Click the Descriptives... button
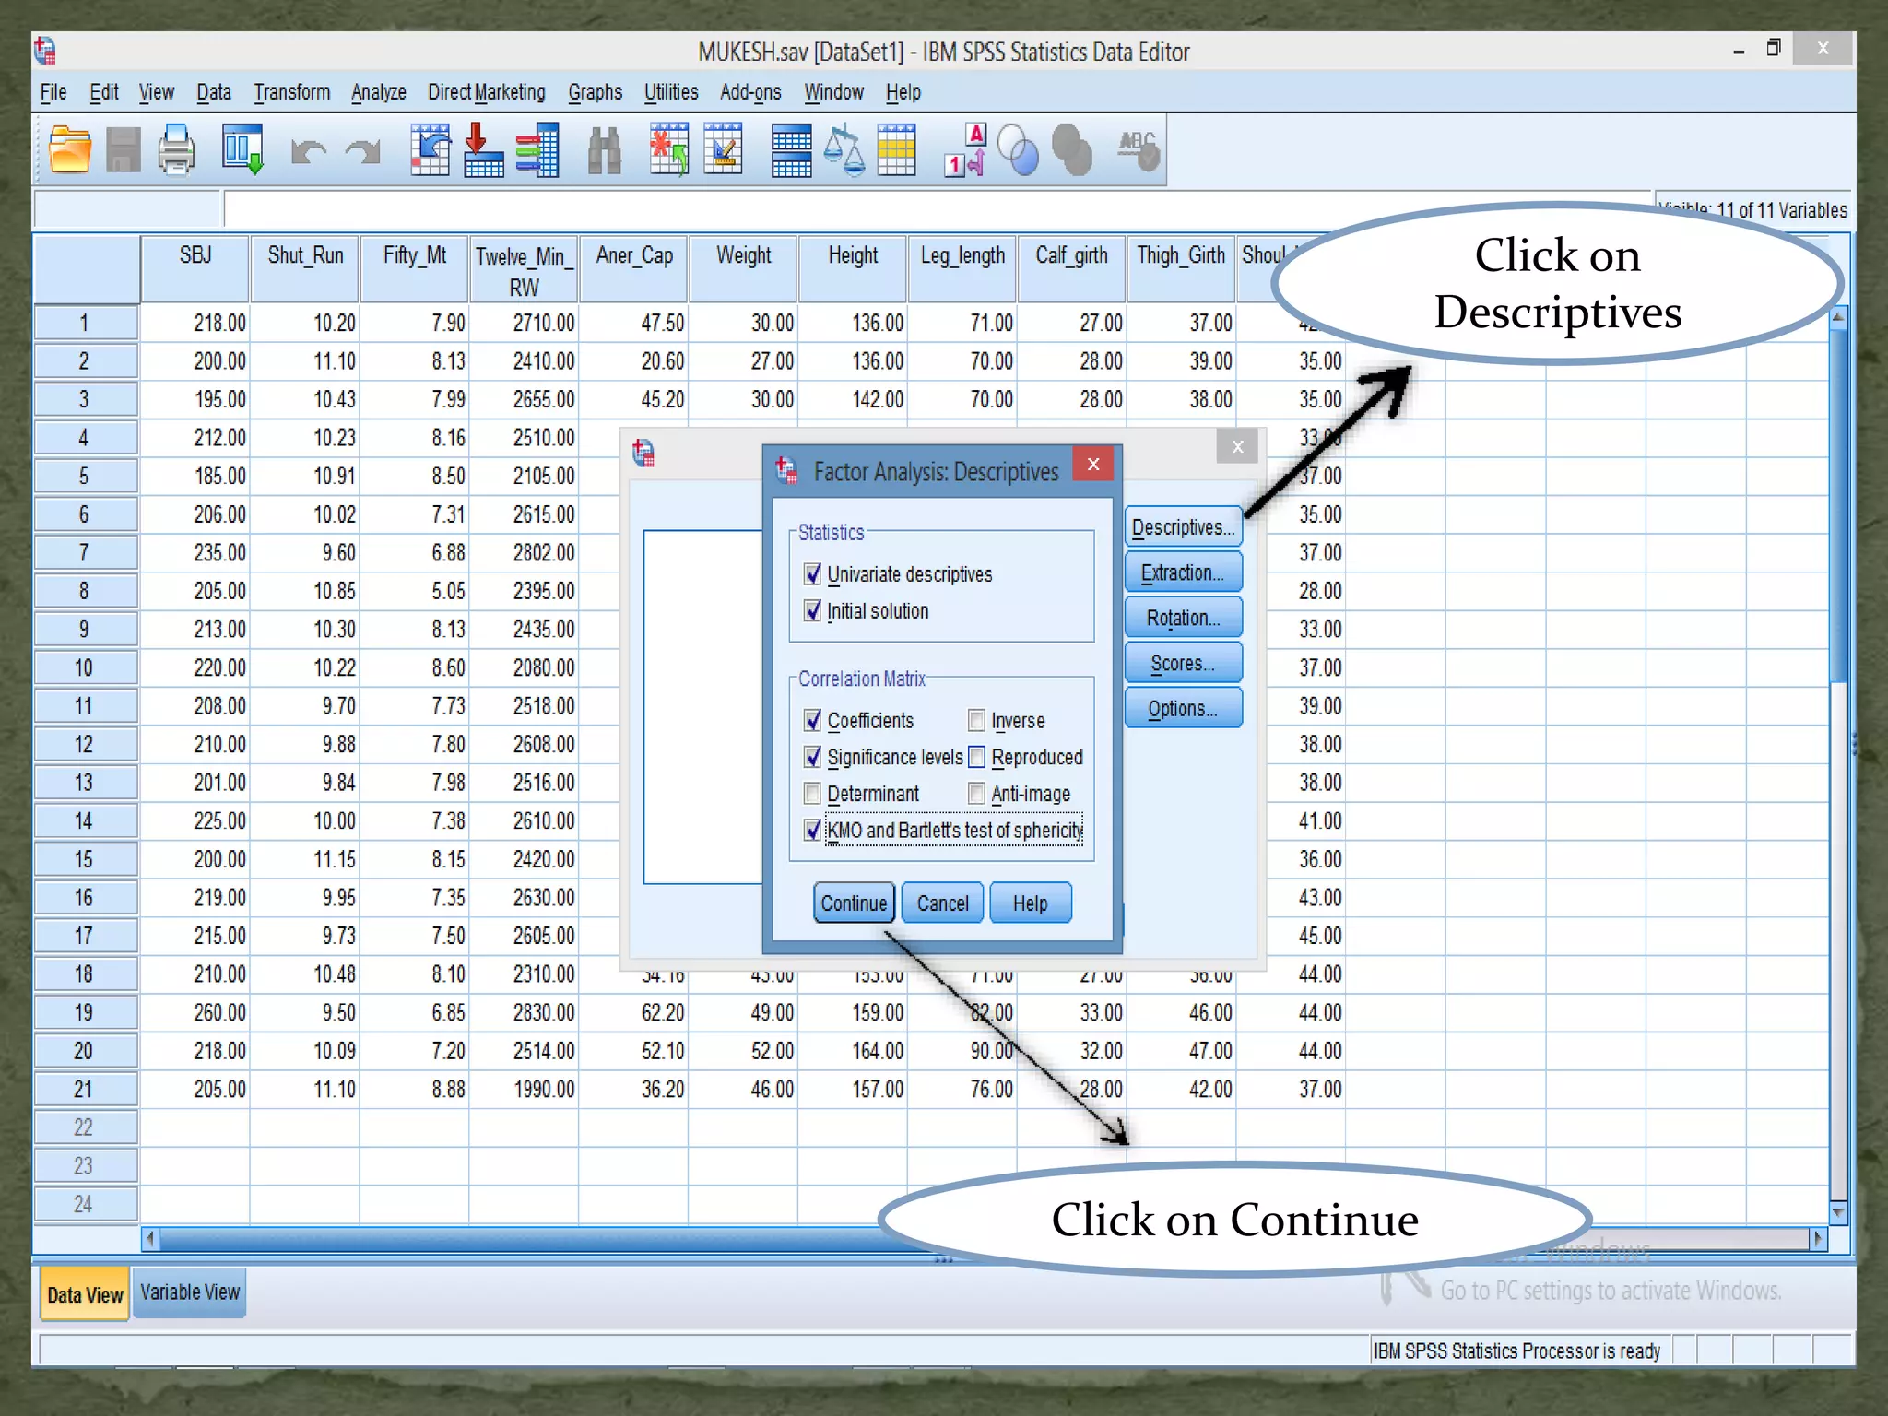The image size is (1888, 1416). pyautogui.click(x=1184, y=526)
